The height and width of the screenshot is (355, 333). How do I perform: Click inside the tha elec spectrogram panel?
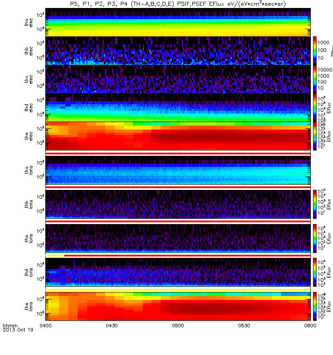(x=178, y=22)
